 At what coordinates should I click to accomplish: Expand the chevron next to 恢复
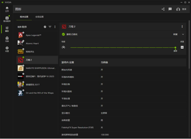[183, 34]
